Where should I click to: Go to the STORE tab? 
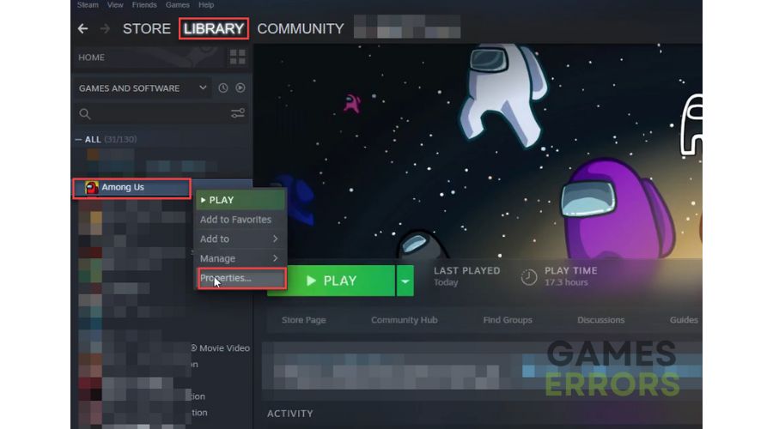pyautogui.click(x=146, y=29)
